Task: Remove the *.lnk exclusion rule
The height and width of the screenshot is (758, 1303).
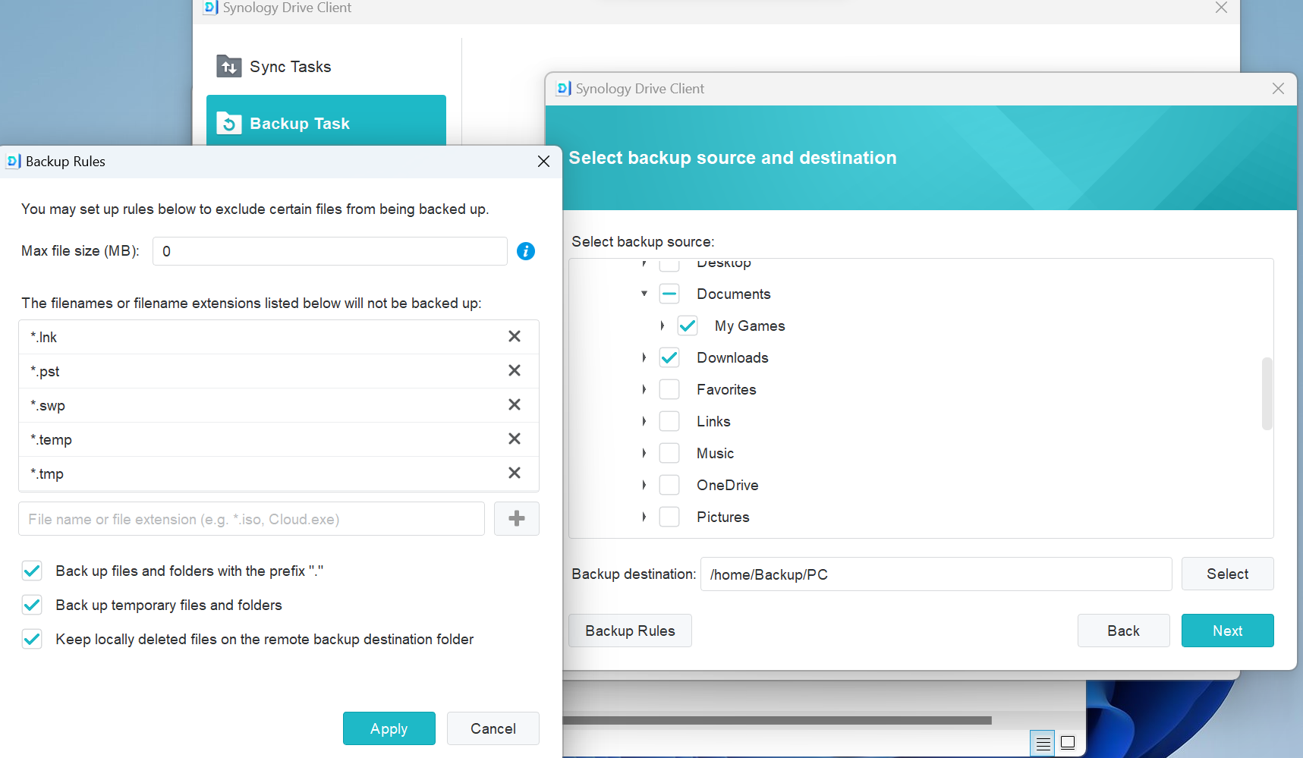Action: coord(515,336)
